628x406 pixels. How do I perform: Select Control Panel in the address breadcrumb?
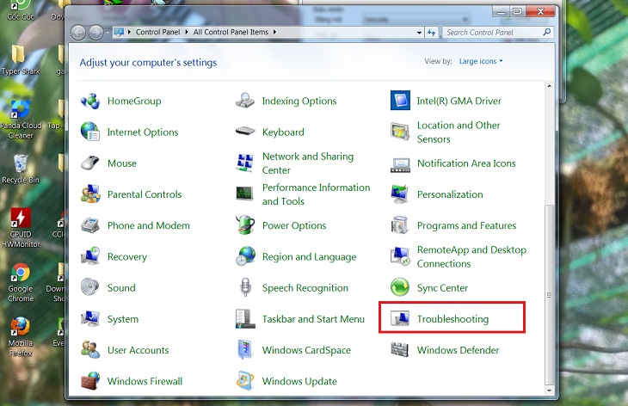tap(158, 33)
